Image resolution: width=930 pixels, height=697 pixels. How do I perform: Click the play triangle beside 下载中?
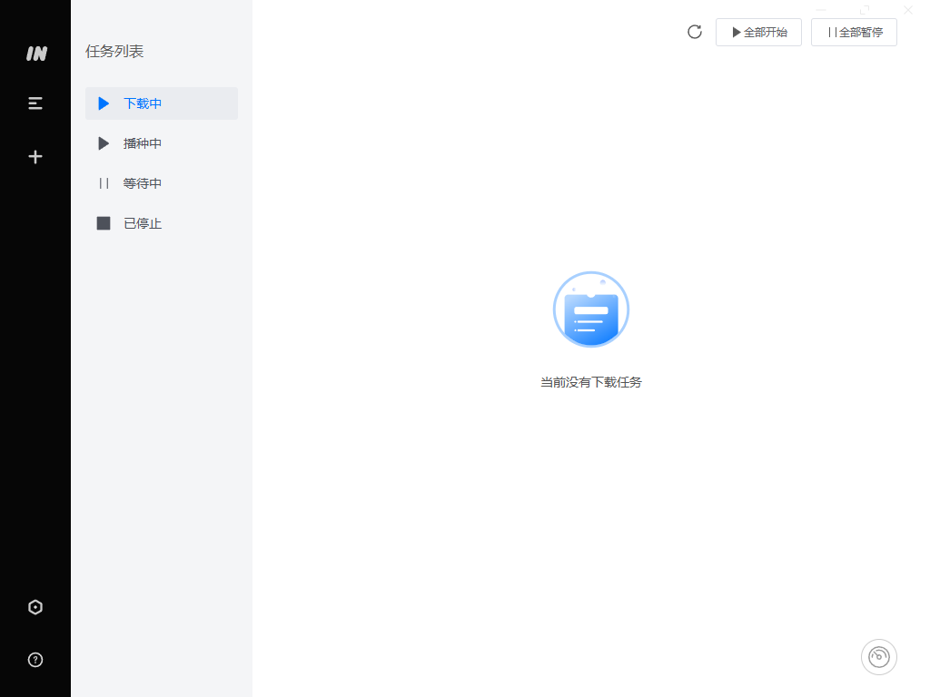point(103,103)
